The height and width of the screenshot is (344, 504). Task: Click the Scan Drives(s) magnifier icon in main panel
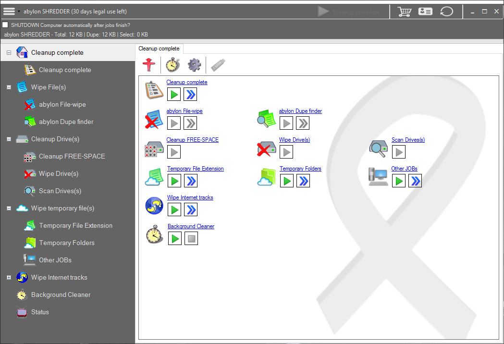tap(378, 149)
